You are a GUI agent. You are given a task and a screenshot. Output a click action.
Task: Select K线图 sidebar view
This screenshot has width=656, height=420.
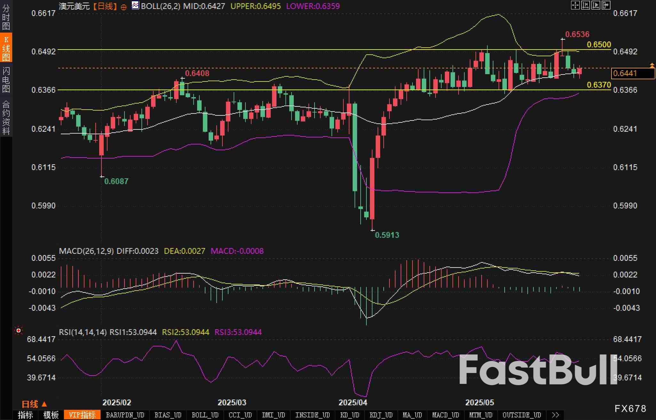point(6,48)
